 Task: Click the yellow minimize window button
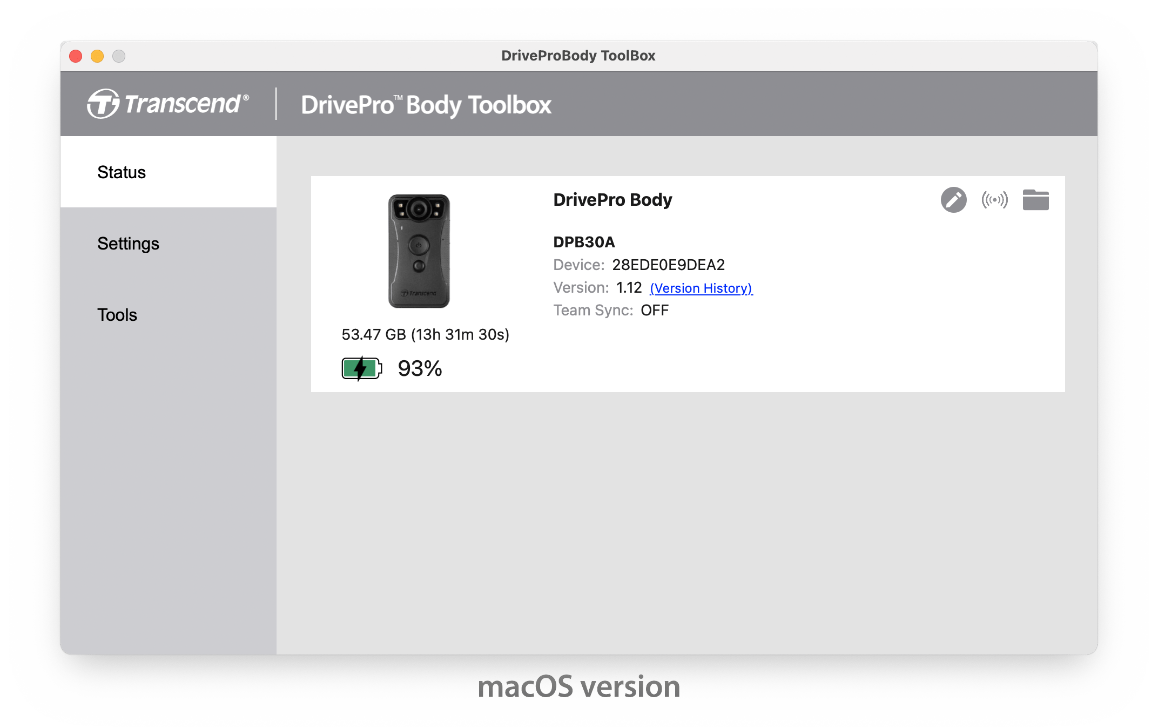(x=97, y=56)
